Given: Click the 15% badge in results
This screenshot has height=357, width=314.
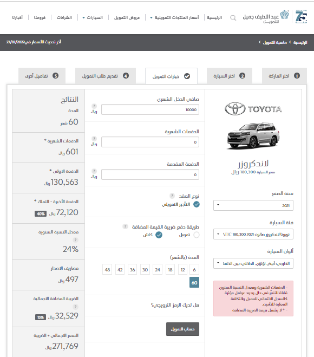Looking at the screenshot, I should [41, 317].
